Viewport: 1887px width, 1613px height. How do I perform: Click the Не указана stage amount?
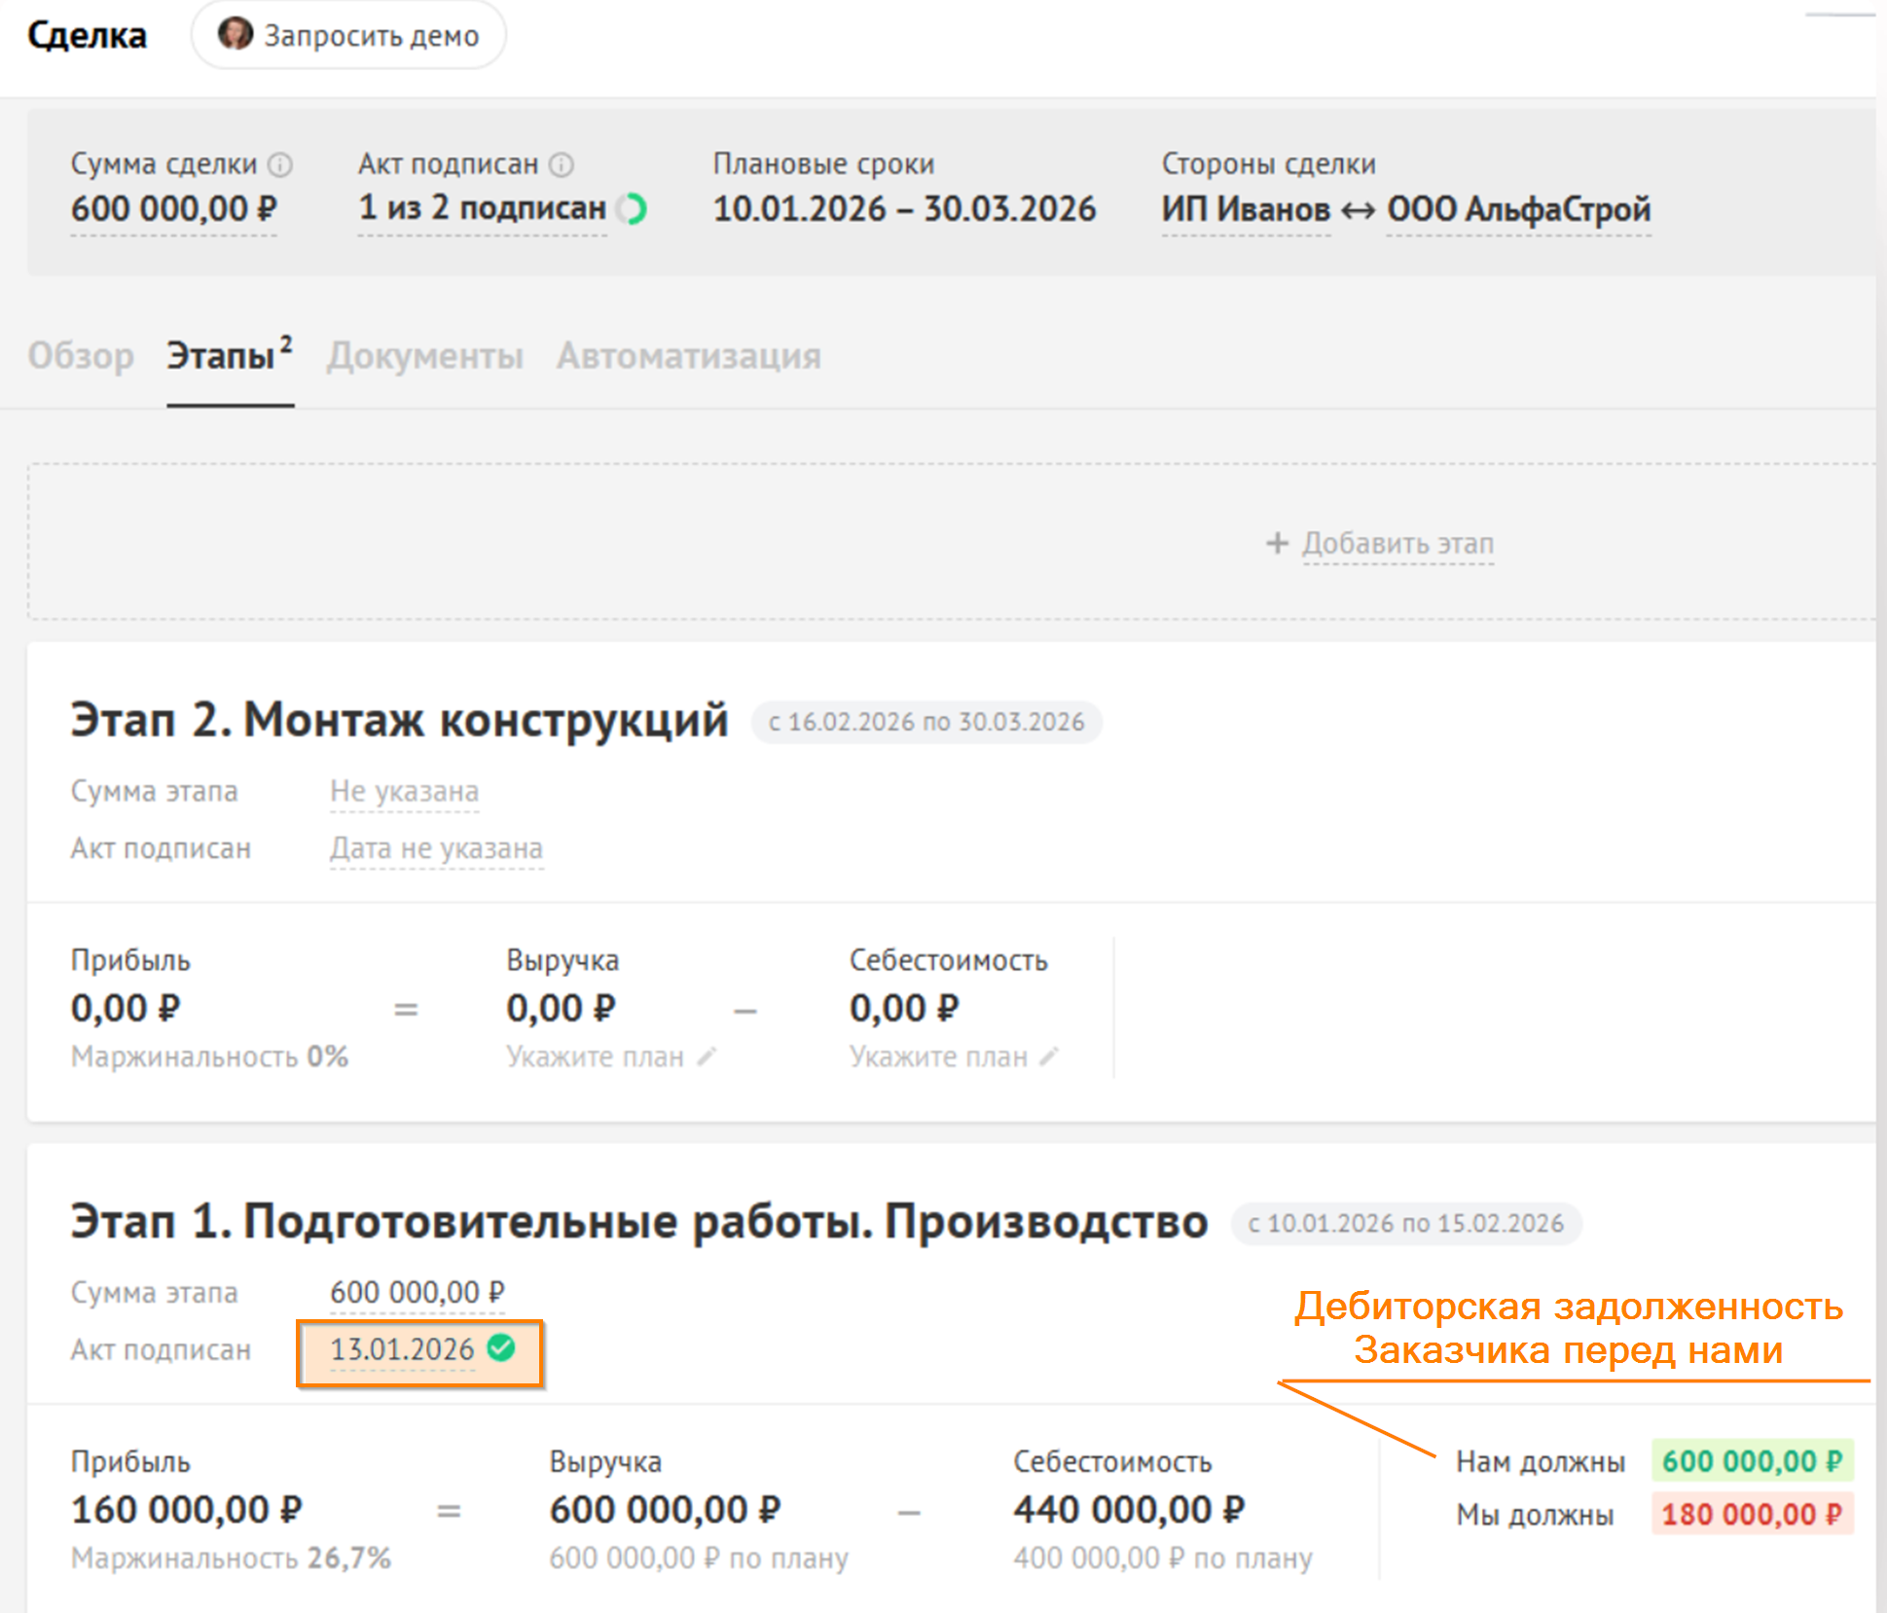[404, 792]
